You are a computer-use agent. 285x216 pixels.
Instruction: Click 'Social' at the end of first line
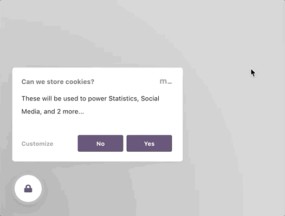150,99
